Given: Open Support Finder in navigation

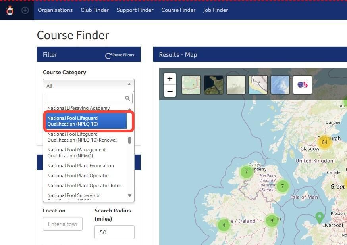Looking at the screenshot, I should (x=135, y=10).
